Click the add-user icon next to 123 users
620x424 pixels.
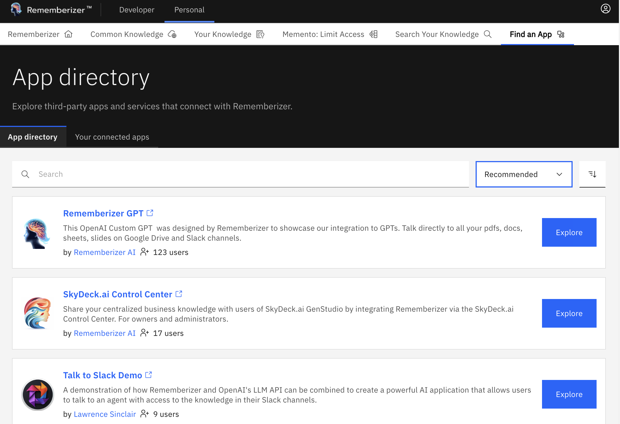(144, 252)
